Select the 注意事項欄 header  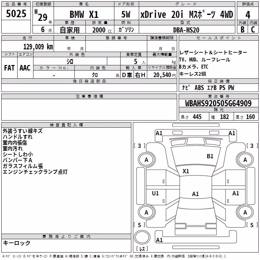click(x=89, y=96)
